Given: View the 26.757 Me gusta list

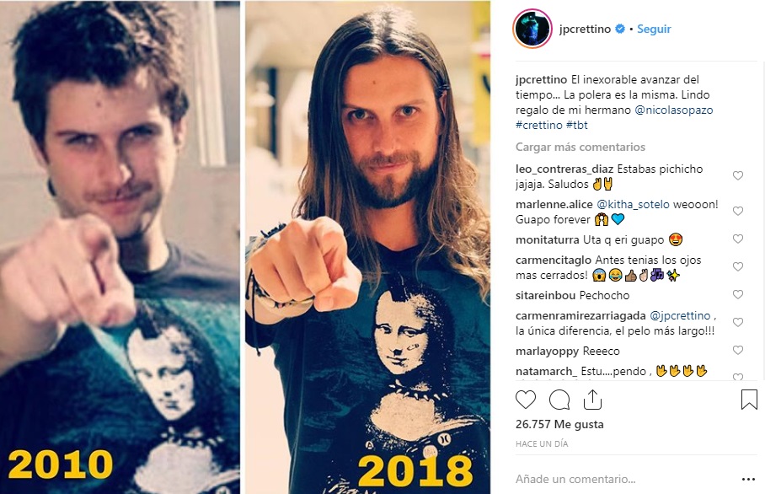Looking at the screenshot, I should pyautogui.click(x=559, y=424).
